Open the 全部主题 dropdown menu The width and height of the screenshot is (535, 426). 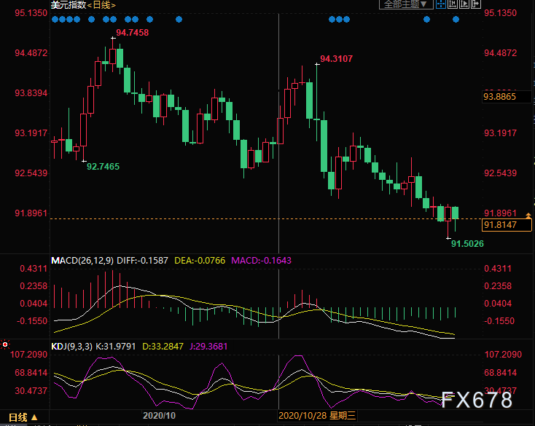[x=406, y=4]
